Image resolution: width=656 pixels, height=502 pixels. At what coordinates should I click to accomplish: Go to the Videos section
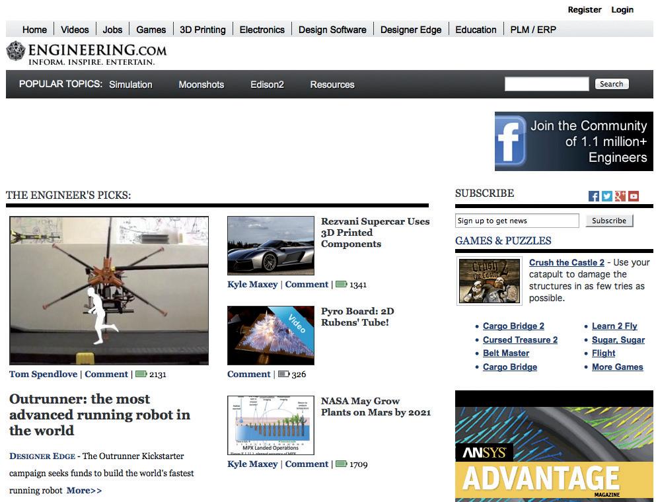[75, 30]
